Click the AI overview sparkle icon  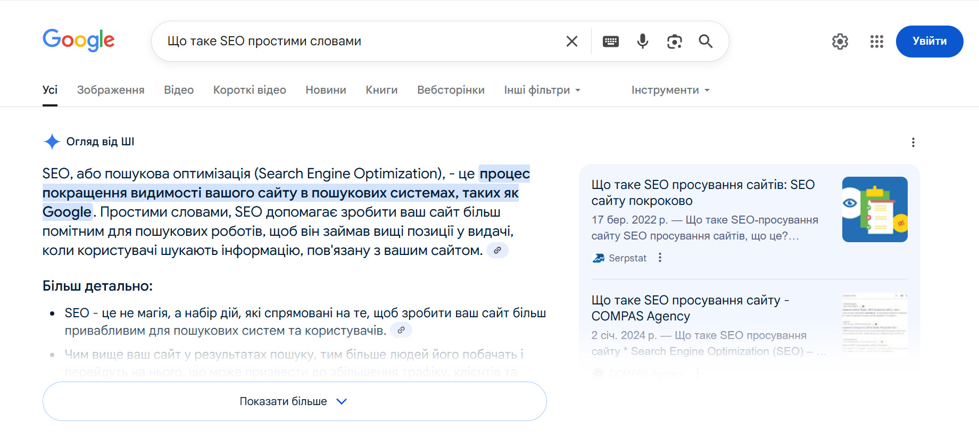click(x=52, y=142)
